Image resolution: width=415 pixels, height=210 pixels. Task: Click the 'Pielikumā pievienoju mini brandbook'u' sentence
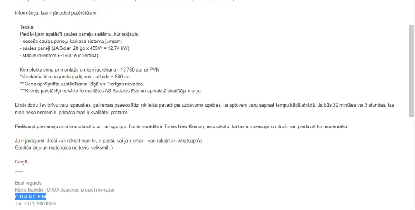coord(182,126)
